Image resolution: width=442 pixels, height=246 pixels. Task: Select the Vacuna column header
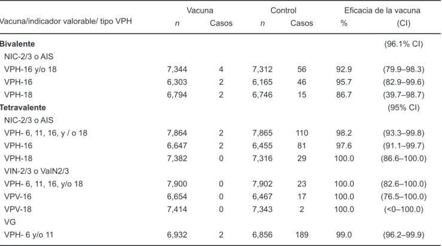pyautogui.click(x=200, y=10)
